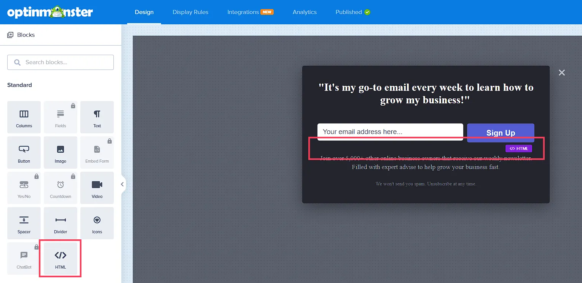Screen dimensions: 582x283
Task: Add the Spacer block
Action: [24, 223]
